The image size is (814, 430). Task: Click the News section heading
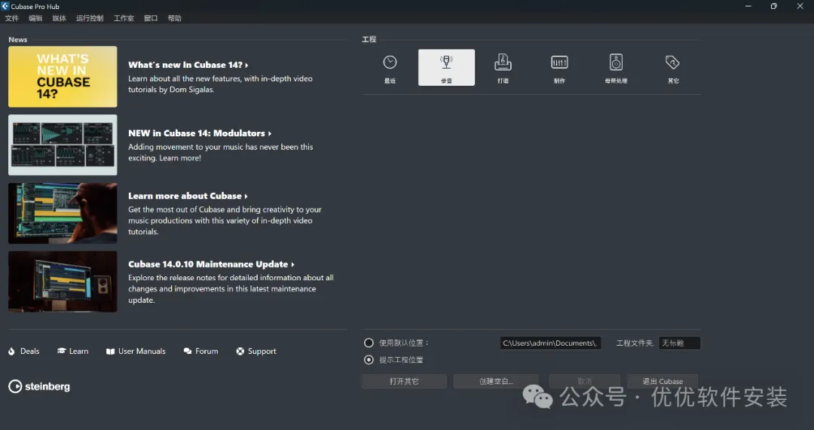17,39
